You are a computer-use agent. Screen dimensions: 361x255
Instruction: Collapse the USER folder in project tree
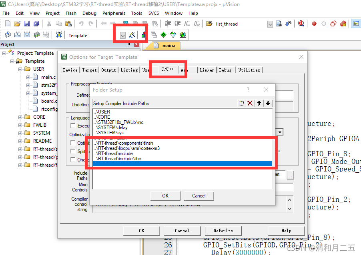(x=20, y=69)
